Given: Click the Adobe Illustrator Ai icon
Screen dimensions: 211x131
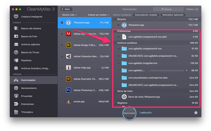Looking at the screenshot, I should click(68, 79).
